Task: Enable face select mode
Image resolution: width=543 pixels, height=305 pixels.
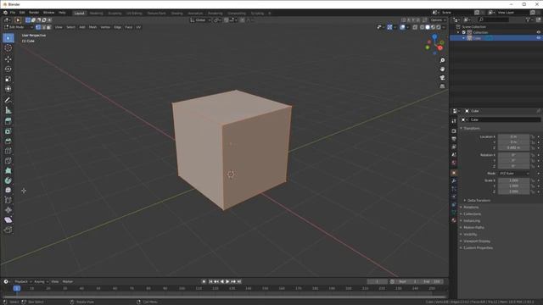Action: coord(48,27)
